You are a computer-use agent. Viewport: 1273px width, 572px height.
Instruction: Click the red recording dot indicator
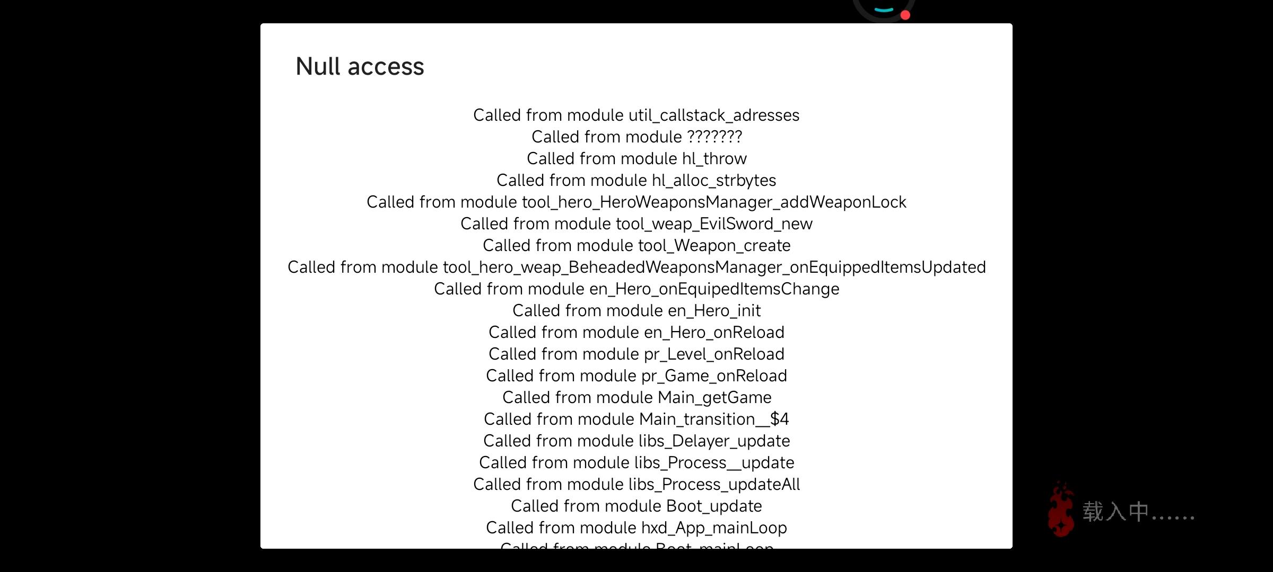pyautogui.click(x=905, y=15)
